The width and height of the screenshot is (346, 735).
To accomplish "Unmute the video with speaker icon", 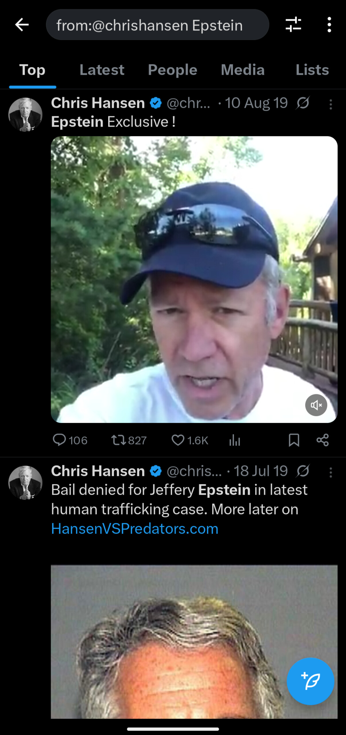I will (316, 405).
